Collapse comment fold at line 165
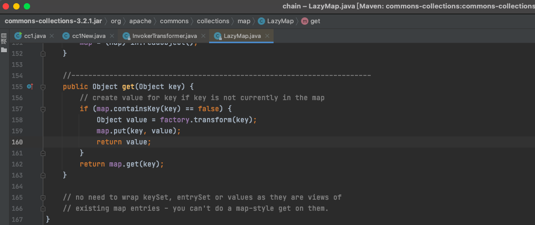The height and width of the screenshot is (225, 535). coord(43,198)
